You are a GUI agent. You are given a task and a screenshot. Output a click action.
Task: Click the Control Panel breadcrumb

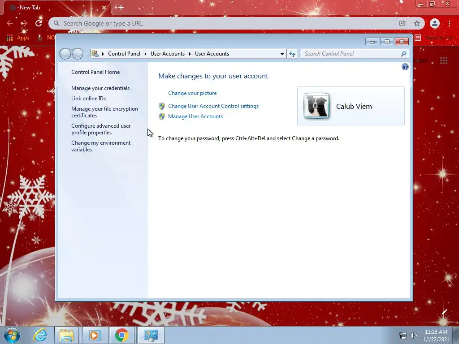124,54
